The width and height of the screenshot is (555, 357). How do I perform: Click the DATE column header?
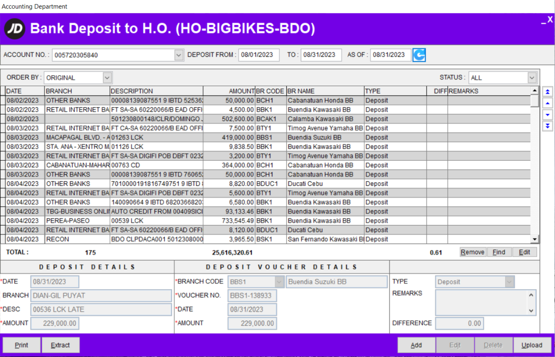tap(25, 91)
